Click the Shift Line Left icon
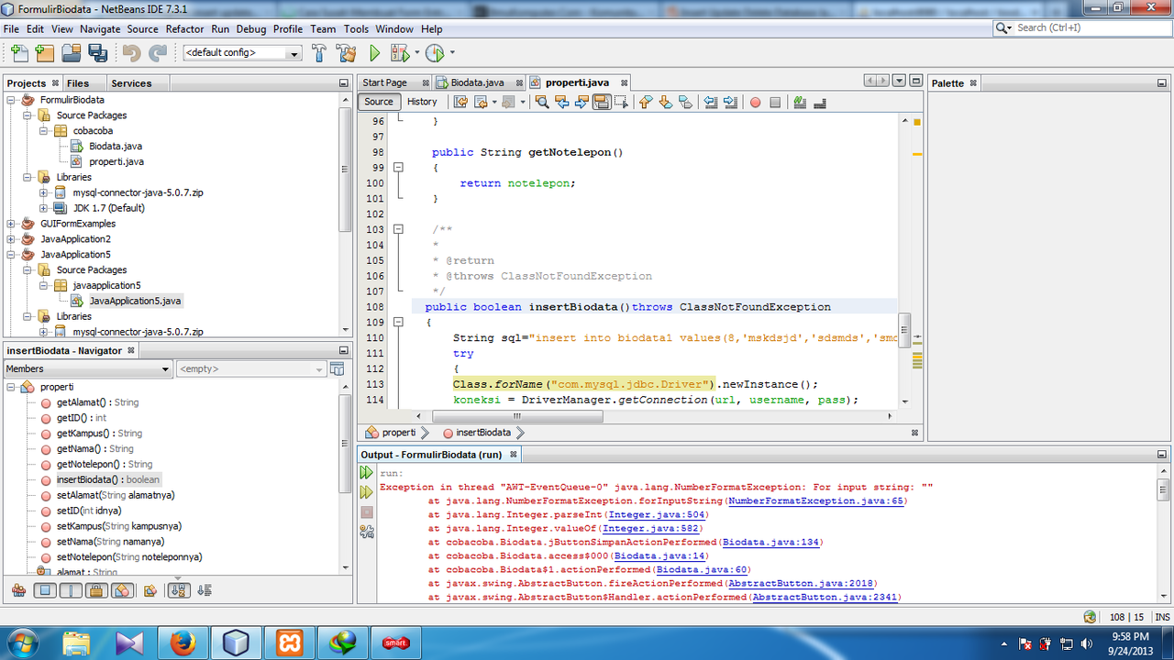The width and height of the screenshot is (1174, 660). (x=710, y=102)
